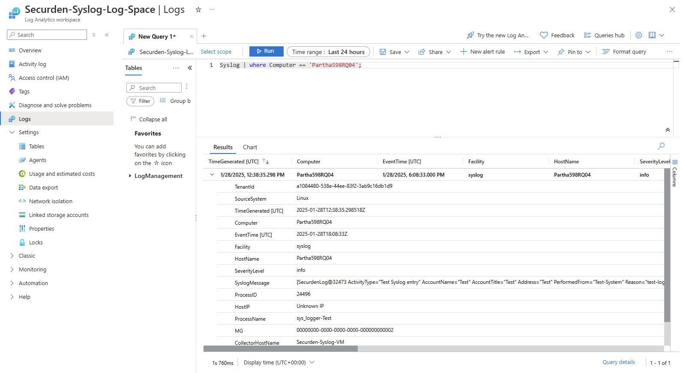Viewport: 686px width, 373px height.
Task: Open Tables panel ellipsis menu
Action: coord(176,68)
